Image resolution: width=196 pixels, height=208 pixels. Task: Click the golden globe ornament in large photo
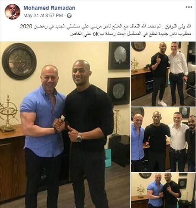pyautogui.click(x=8, y=114)
